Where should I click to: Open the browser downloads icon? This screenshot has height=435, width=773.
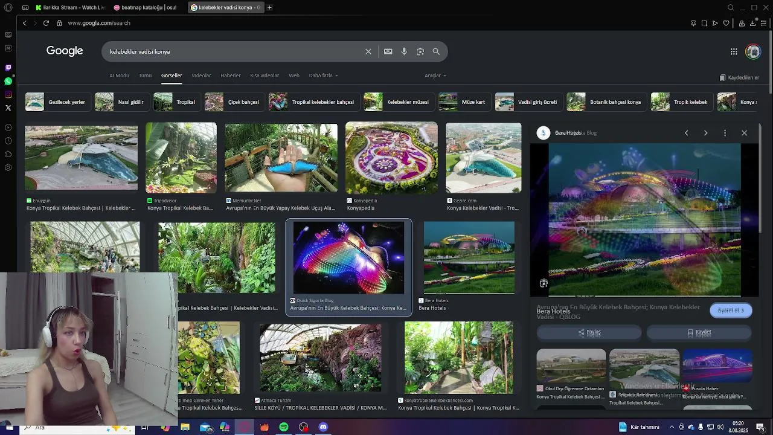pos(752,23)
